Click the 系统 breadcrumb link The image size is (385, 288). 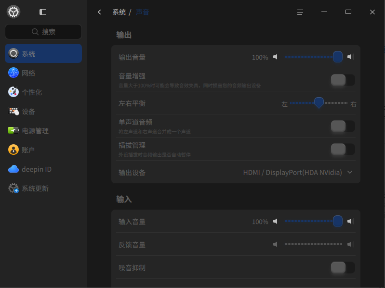[119, 12]
